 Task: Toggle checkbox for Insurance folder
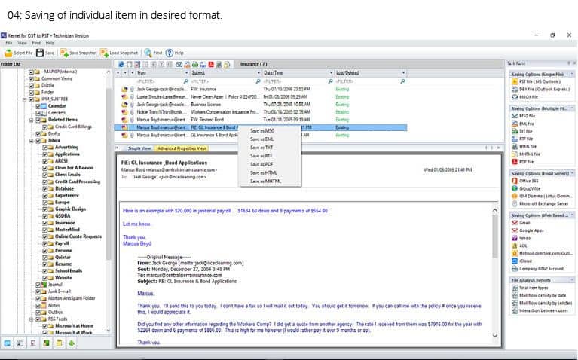45,223
